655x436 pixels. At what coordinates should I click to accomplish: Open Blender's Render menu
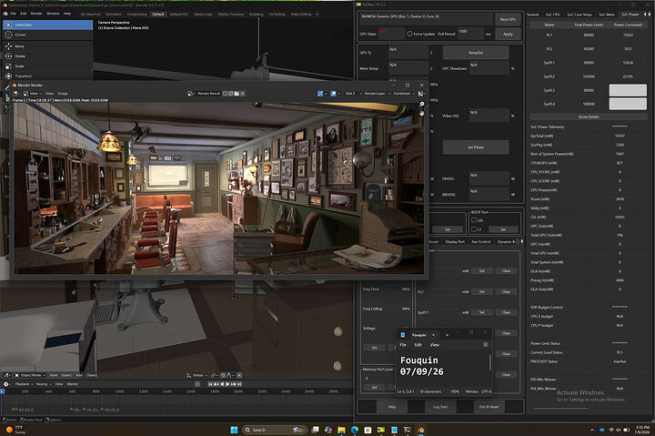[36, 14]
